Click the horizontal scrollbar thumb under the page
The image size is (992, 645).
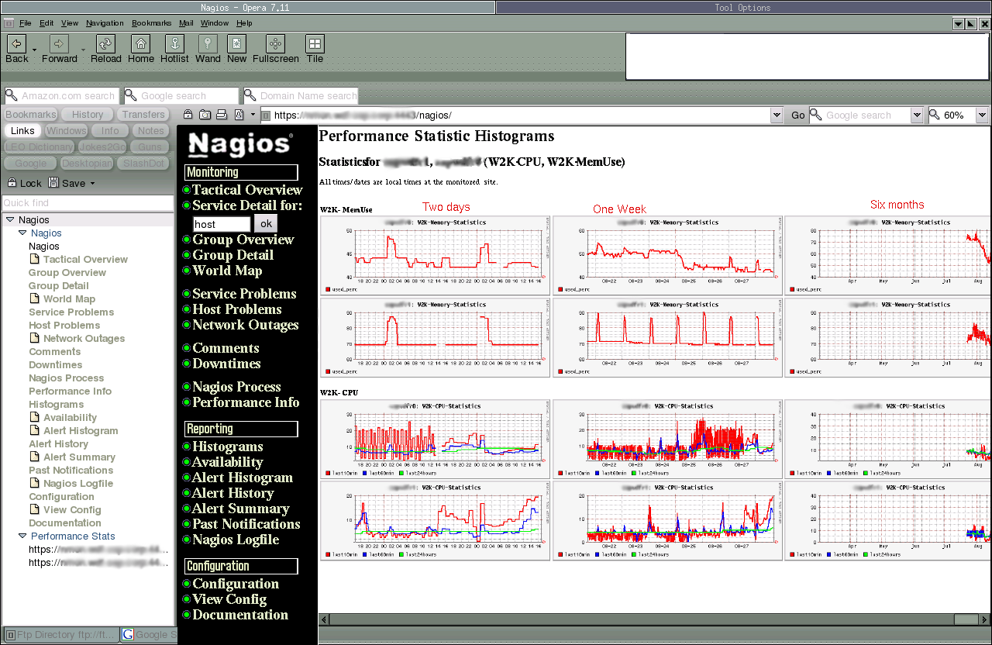966,619
